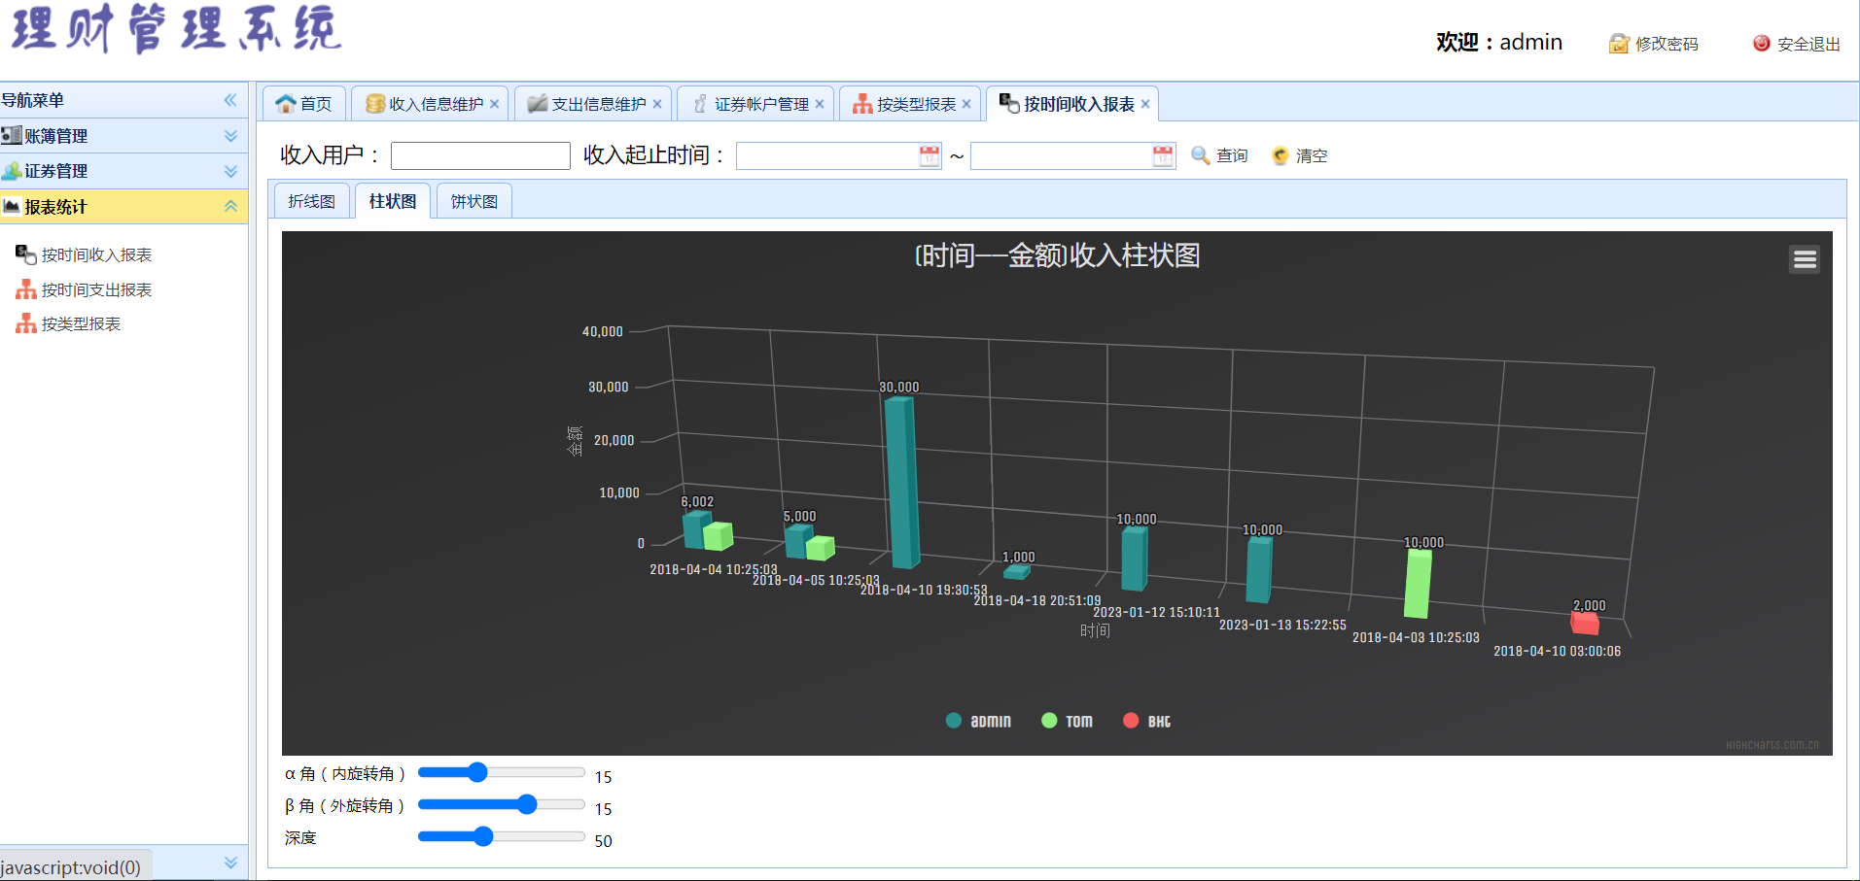Click the 账簿管理 section icon
The image size is (1860, 881).
[12, 135]
